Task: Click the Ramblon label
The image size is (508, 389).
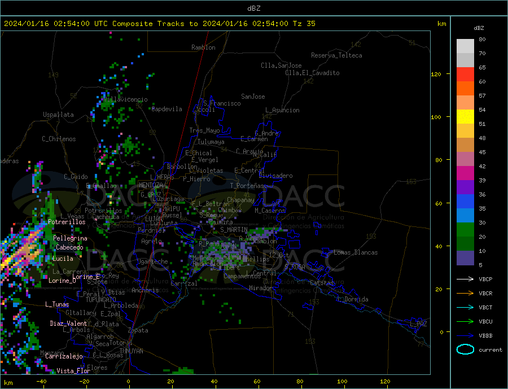Action: 203,47
